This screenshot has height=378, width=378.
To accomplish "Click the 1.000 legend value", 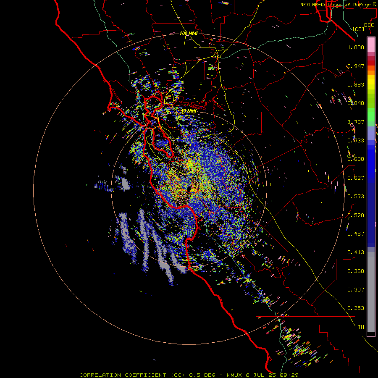I will pos(356,47).
